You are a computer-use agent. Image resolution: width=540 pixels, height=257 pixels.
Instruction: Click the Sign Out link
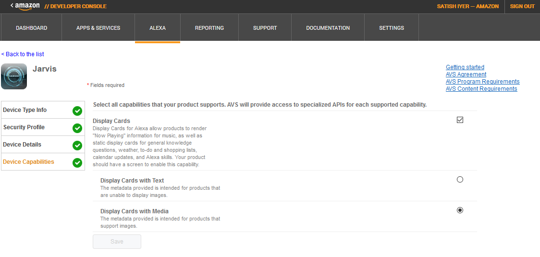(x=522, y=6)
